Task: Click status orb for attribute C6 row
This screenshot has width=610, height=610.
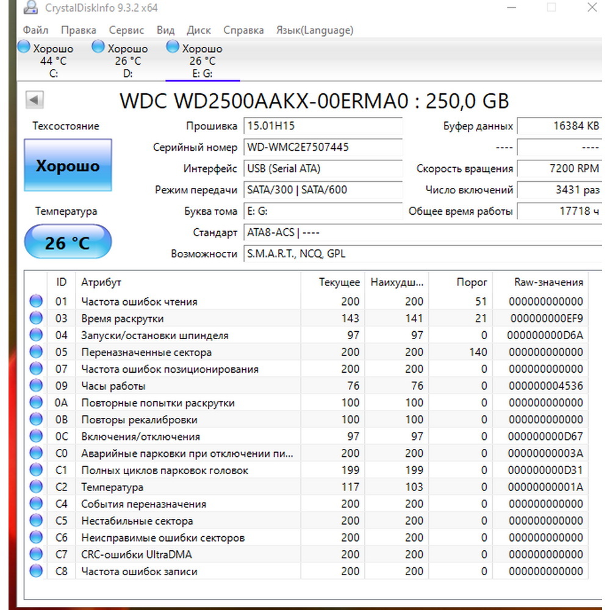Action: (x=36, y=537)
